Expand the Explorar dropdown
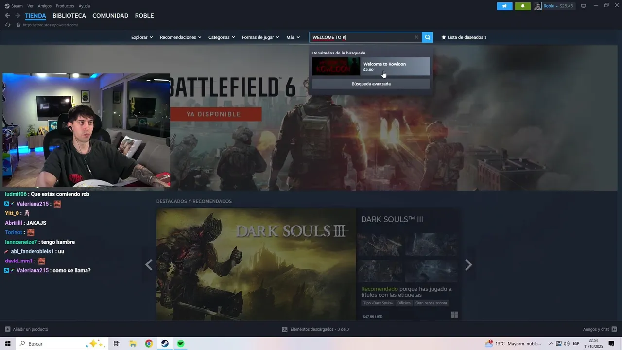622x350 pixels. pos(142,37)
